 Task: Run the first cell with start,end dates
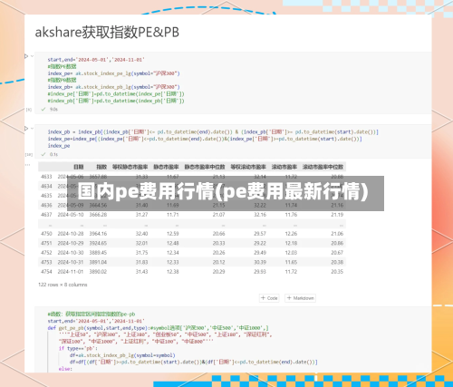[26, 56]
